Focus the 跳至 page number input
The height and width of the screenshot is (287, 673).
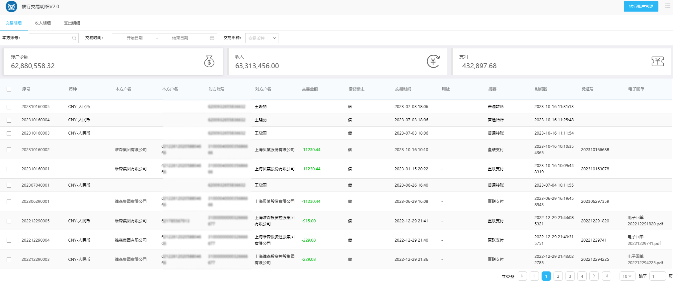point(657,276)
